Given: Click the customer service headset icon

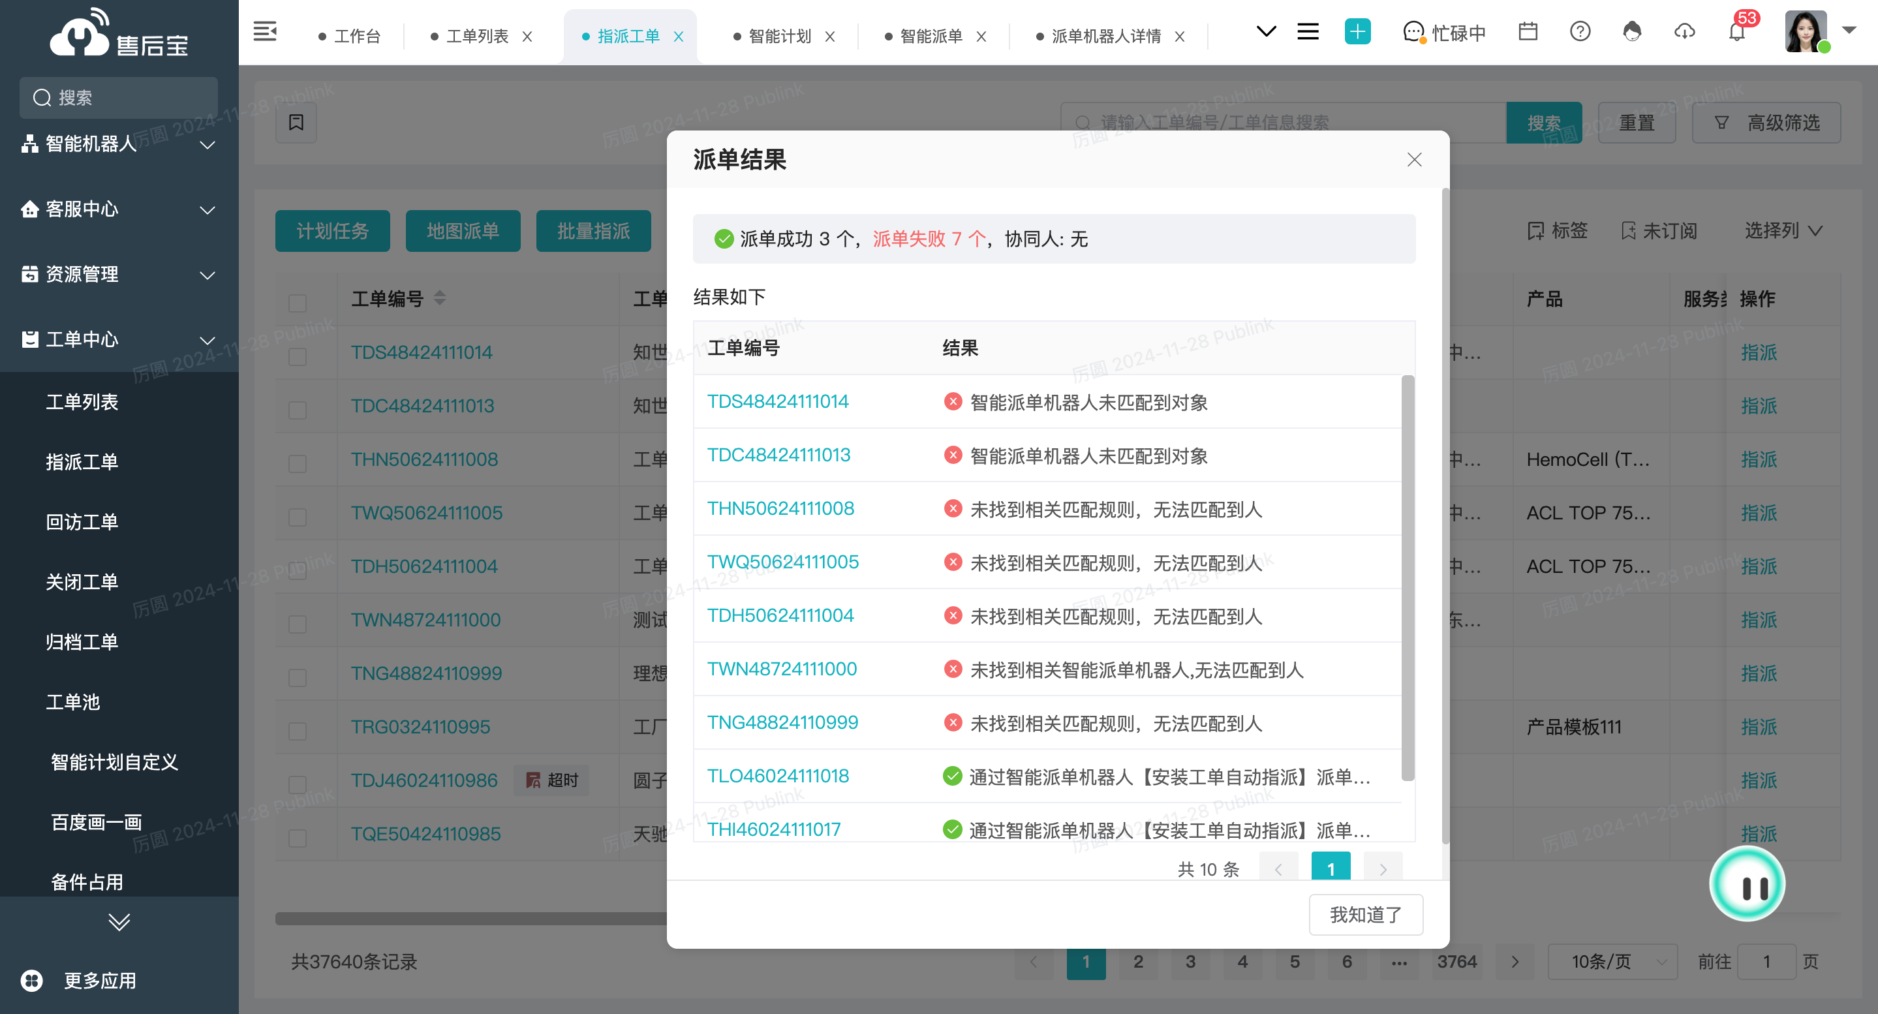Looking at the screenshot, I should click(1632, 31).
